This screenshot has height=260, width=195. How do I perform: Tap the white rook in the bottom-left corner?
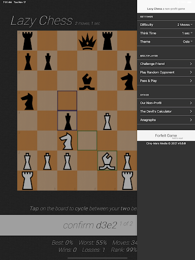(x=27, y=180)
